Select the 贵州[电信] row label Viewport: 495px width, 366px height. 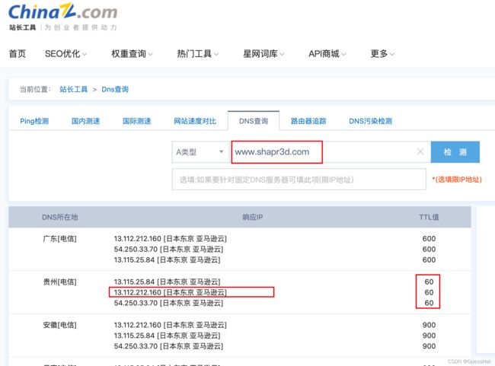tap(59, 282)
